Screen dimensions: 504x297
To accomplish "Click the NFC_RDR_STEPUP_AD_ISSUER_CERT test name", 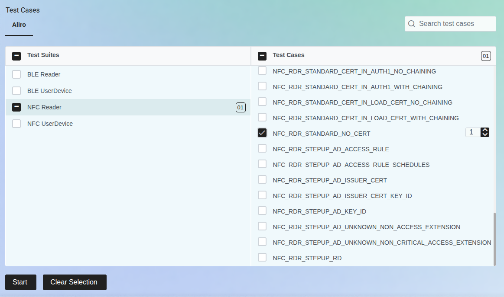I will click(330, 180).
